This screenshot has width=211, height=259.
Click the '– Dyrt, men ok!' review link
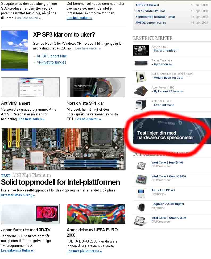point(162,64)
